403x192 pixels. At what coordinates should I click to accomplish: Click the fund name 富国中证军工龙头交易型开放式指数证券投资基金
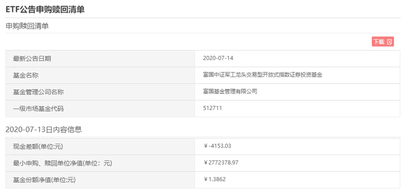click(x=262, y=75)
